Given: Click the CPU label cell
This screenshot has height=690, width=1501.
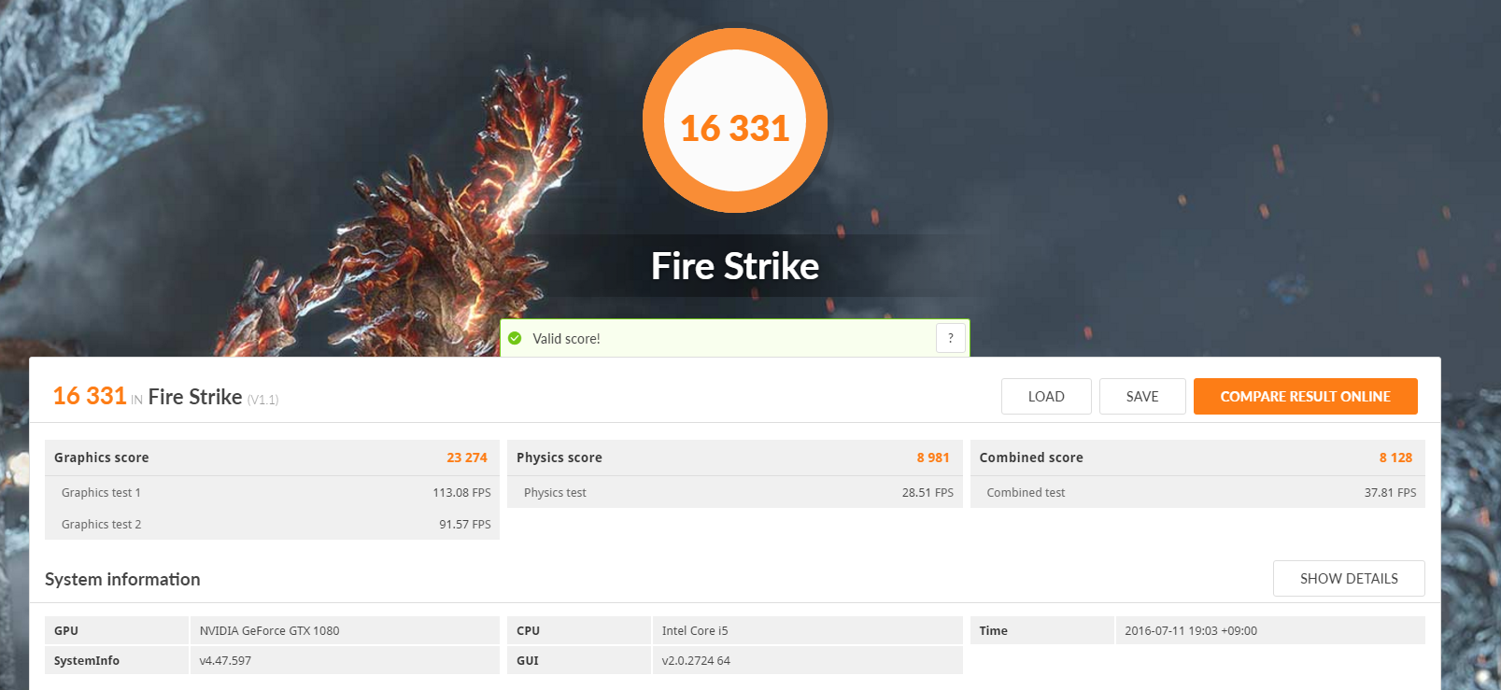Looking at the screenshot, I should (579, 630).
